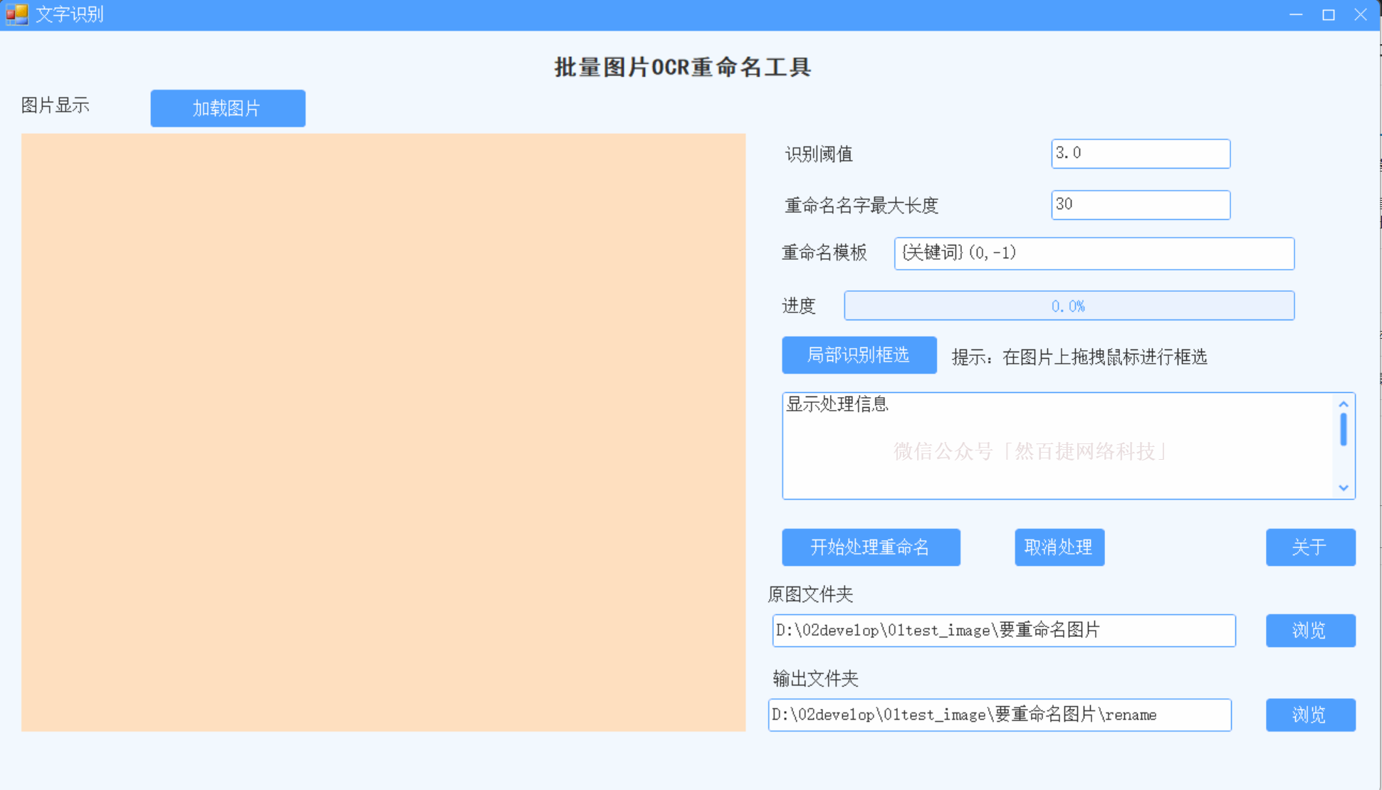The image size is (1382, 790).
Task: Browse for the source image folder
Action: coord(1310,631)
